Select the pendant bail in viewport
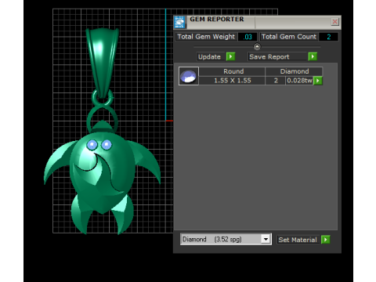The width and height of the screenshot is (376, 282). pos(103,63)
